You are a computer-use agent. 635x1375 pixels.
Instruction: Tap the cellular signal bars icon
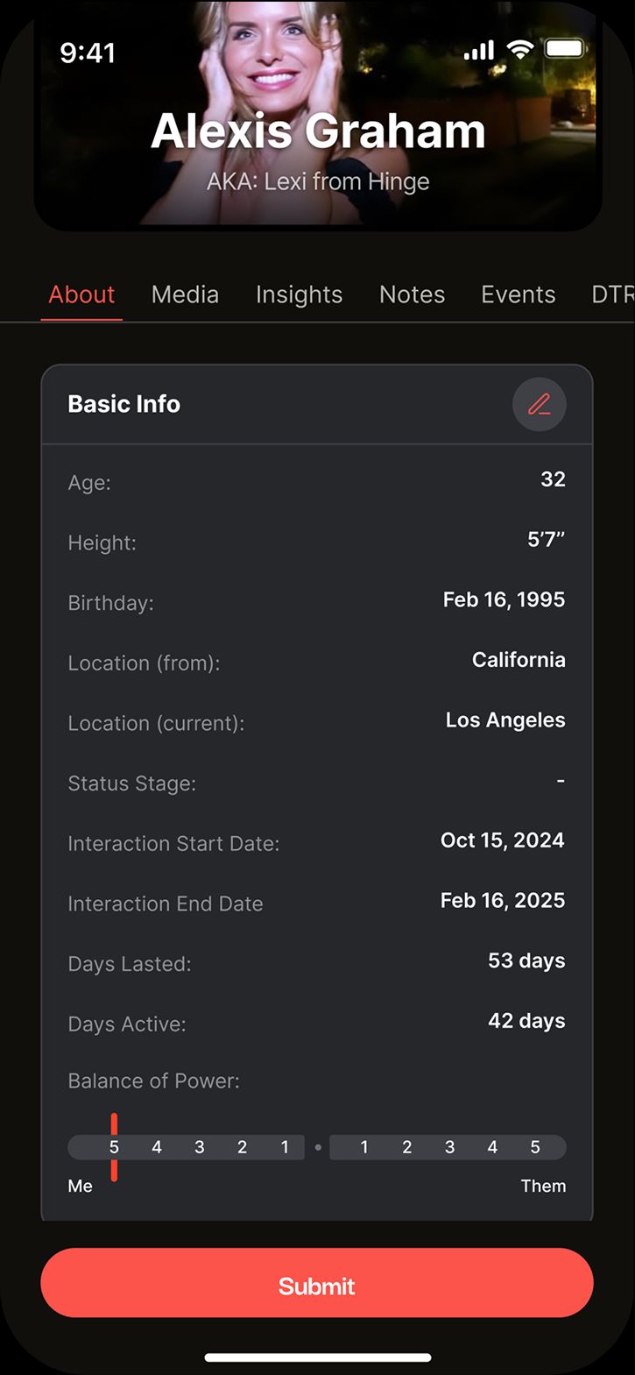pos(479,52)
